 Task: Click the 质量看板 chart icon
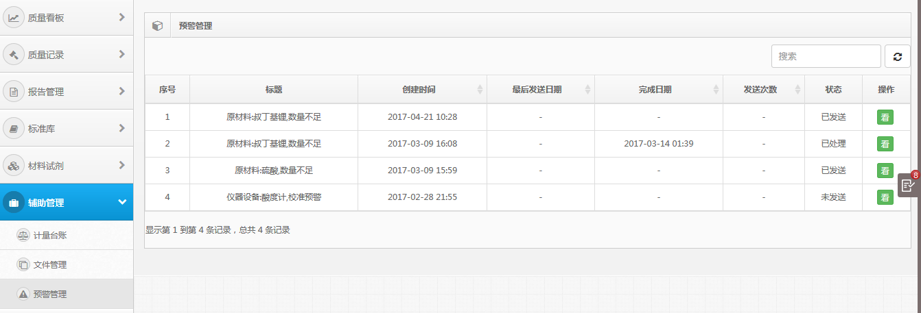click(x=14, y=18)
